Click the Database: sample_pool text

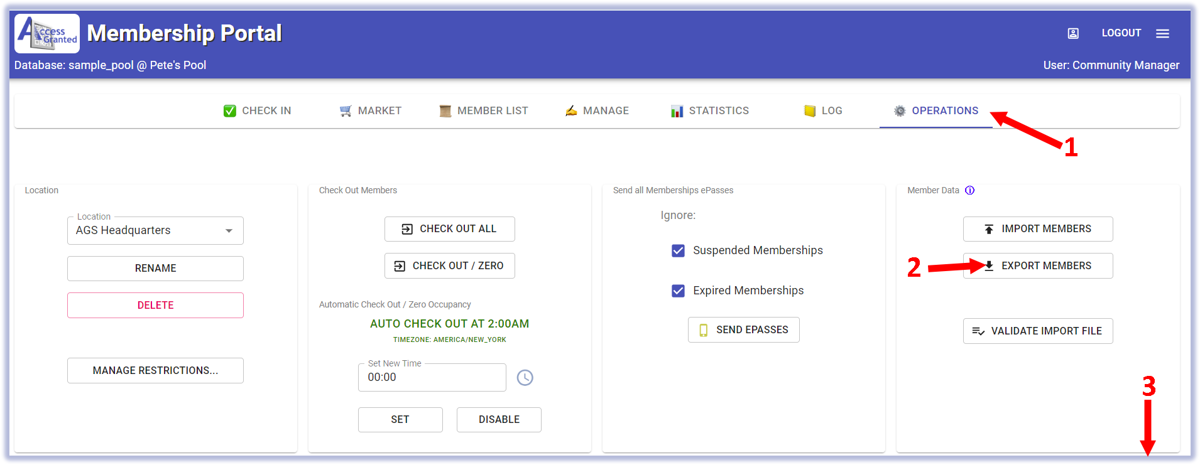[110, 65]
